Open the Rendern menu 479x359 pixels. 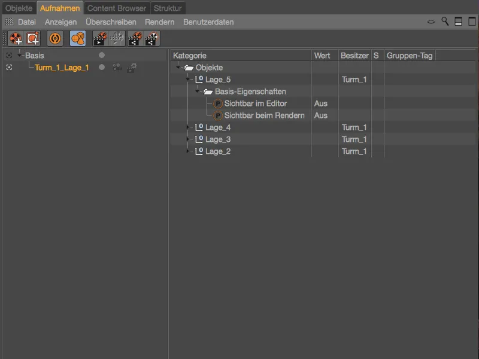(159, 22)
